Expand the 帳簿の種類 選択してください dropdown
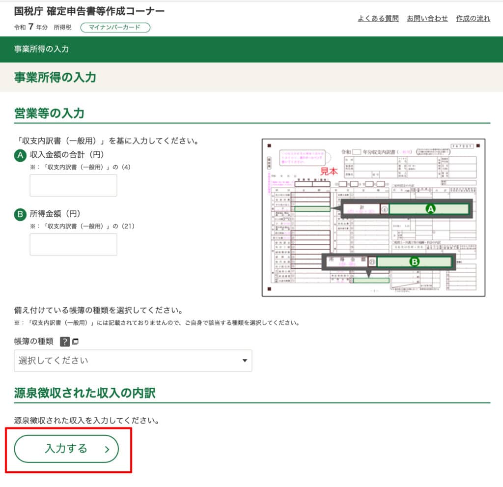This screenshot has height=487, width=503. tap(133, 361)
